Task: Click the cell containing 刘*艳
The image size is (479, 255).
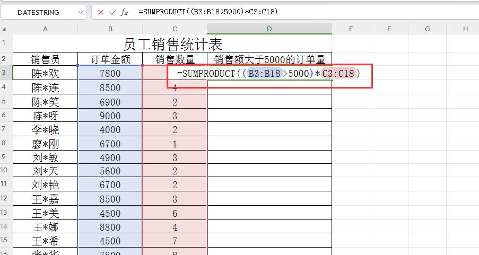Action: point(45,184)
